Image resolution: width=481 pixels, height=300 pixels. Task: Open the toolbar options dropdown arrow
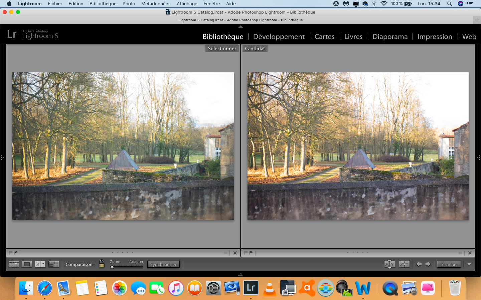point(469,264)
